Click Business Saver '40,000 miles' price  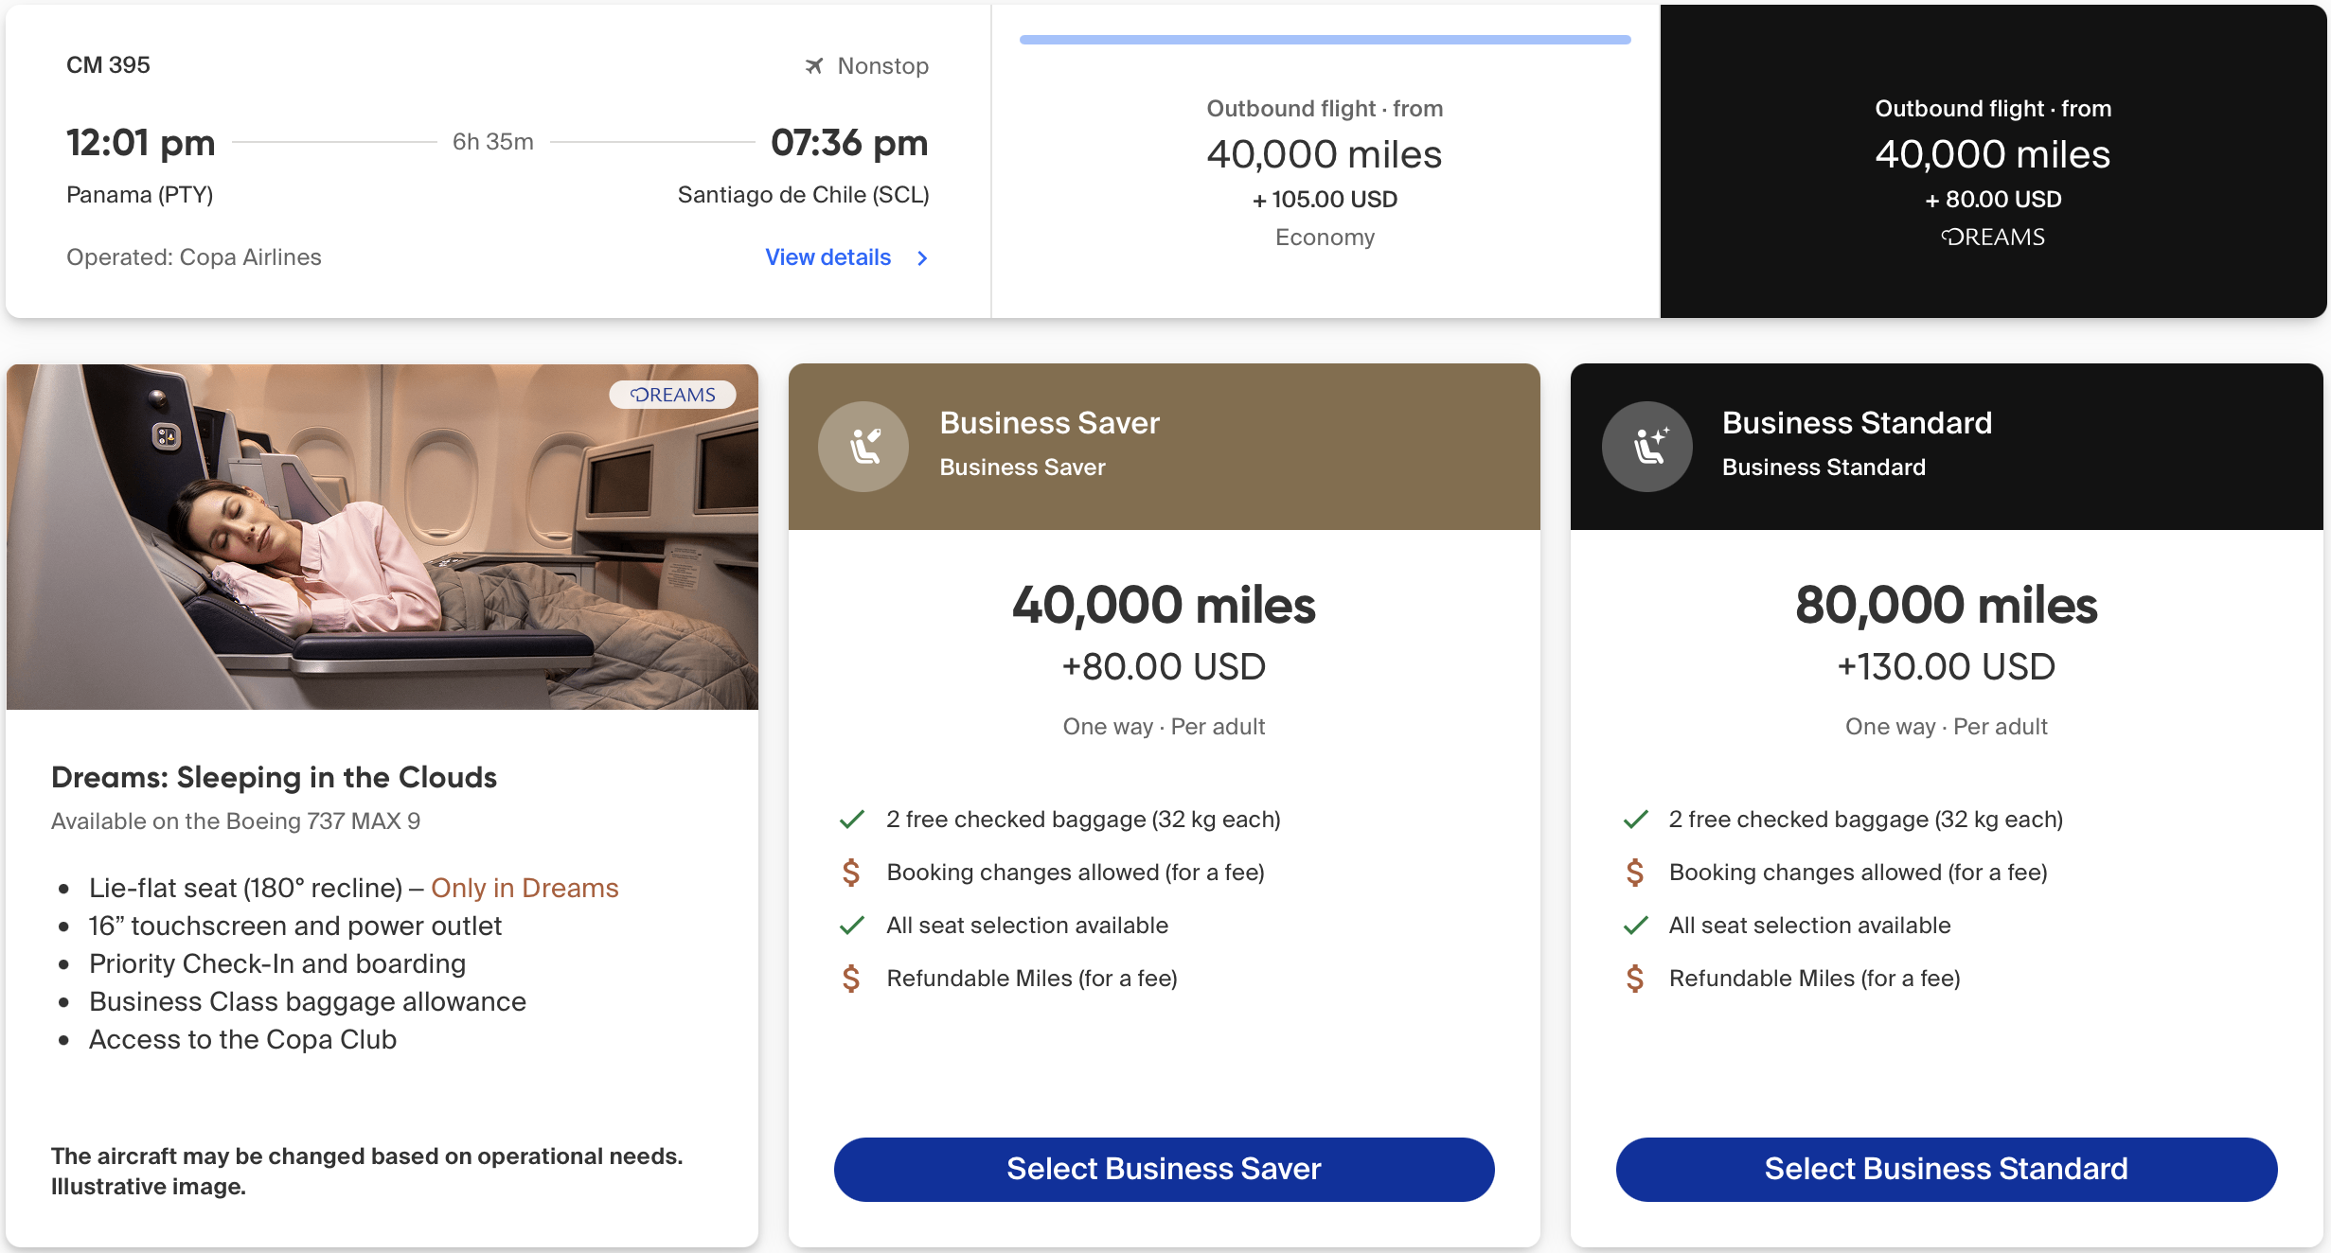(1164, 605)
